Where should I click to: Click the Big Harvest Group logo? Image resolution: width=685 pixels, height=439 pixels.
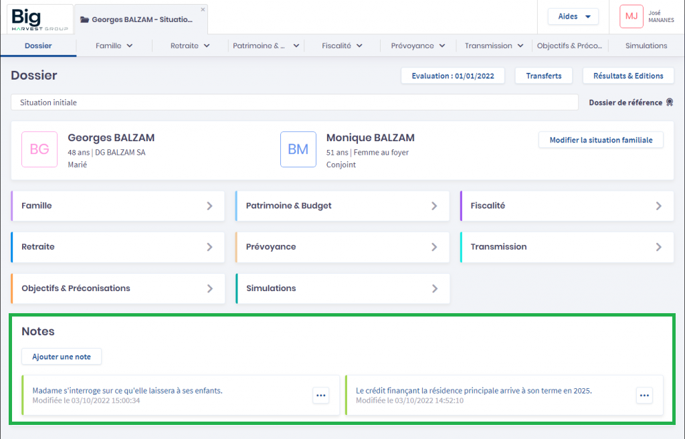point(40,18)
